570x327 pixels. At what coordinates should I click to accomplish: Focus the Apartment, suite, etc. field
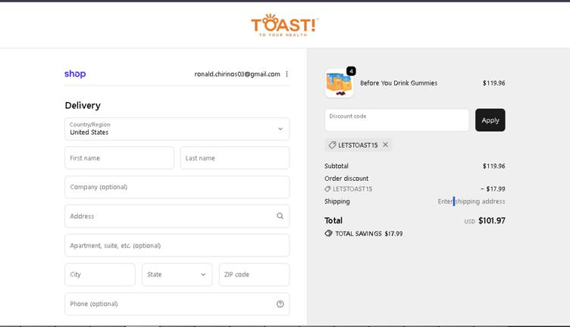(177, 245)
